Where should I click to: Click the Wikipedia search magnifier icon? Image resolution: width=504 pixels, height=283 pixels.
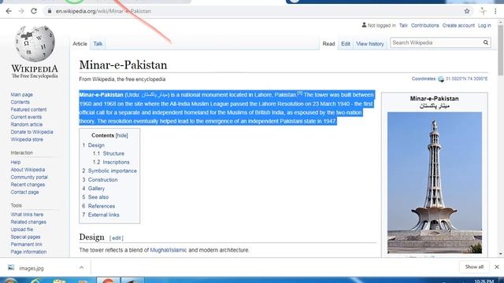[485, 42]
